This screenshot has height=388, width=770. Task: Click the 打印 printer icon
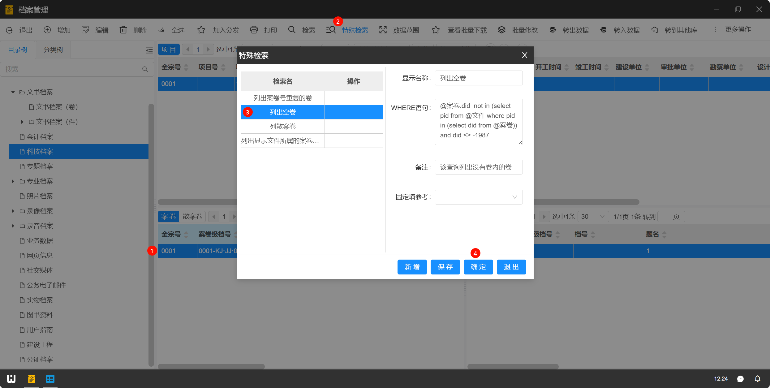coord(254,30)
